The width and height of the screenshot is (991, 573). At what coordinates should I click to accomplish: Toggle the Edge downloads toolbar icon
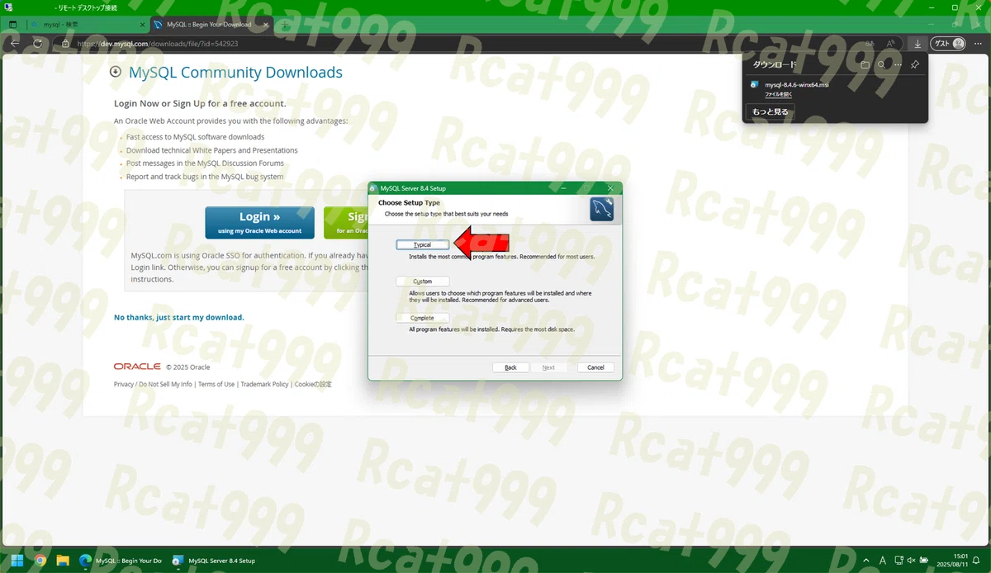point(918,43)
